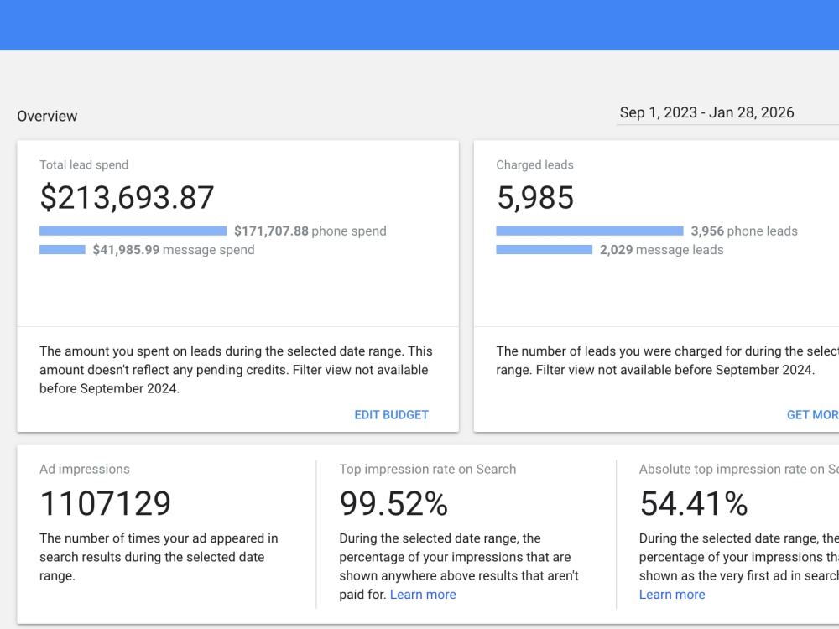
Task: Click the $41,985.99 message spend label
Action: point(174,250)
